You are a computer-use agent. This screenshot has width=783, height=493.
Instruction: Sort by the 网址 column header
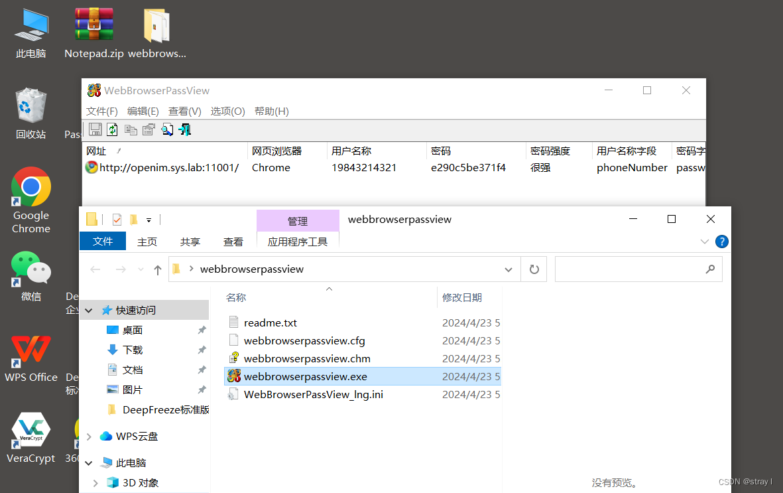point(165,151)
